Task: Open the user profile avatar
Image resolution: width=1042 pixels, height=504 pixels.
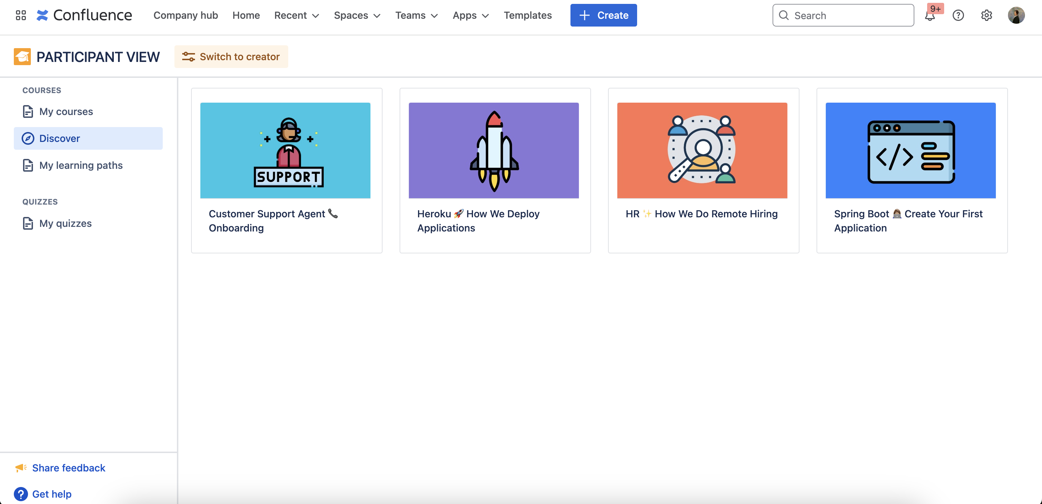Action: tap(1016, 15)
